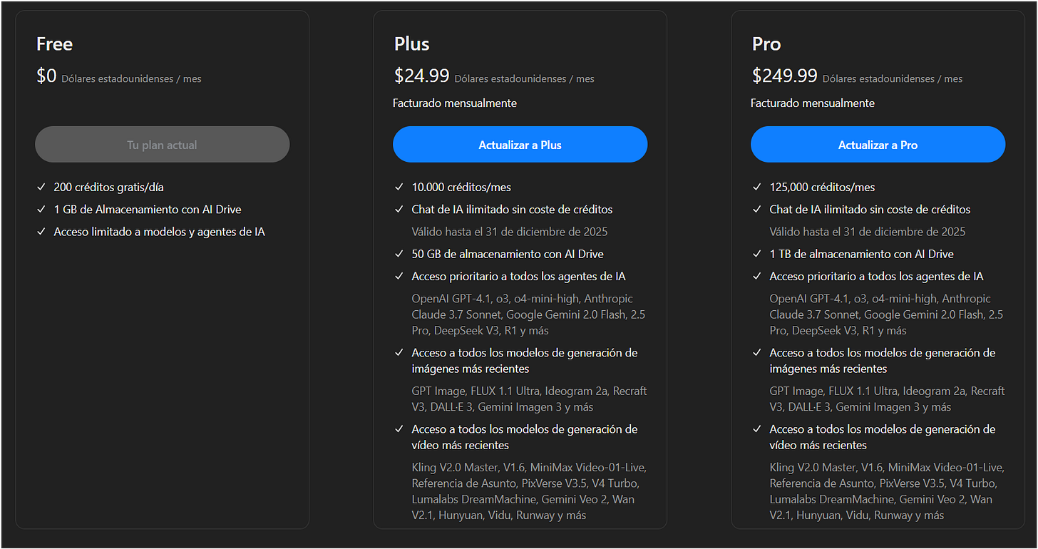The height and width of the screenshot is (549, 1038).
Task: Click checkmark beside Acceso limitado a modelos
Action: pos(41,232)
